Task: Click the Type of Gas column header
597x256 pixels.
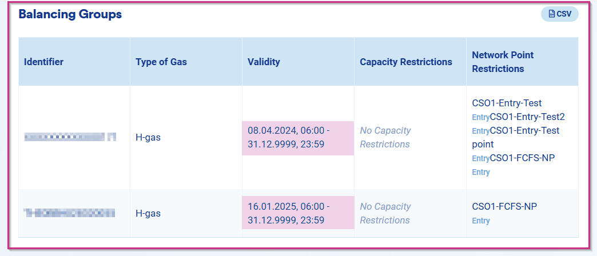Action: [x=161, y=62]
